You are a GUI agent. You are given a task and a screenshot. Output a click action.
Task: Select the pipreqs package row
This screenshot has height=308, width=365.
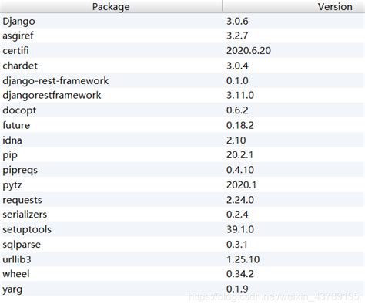coord(182,170)
